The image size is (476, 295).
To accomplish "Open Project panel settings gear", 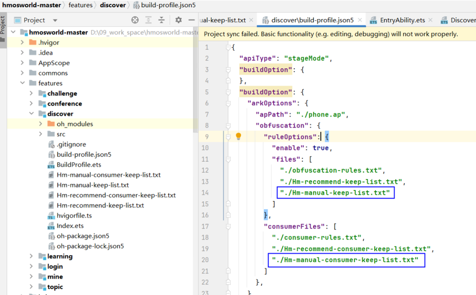I will coord(178,20).
